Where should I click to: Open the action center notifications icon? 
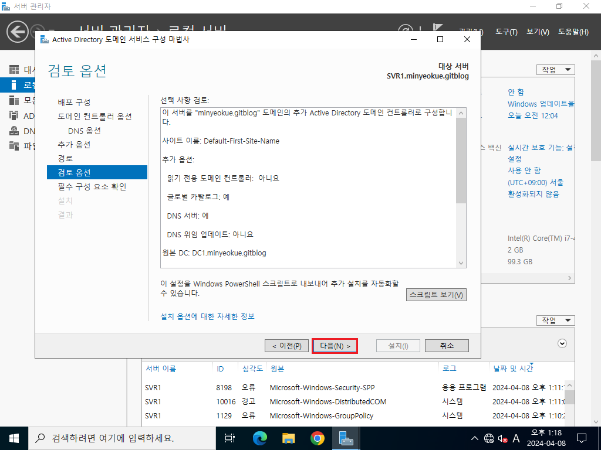582,438
